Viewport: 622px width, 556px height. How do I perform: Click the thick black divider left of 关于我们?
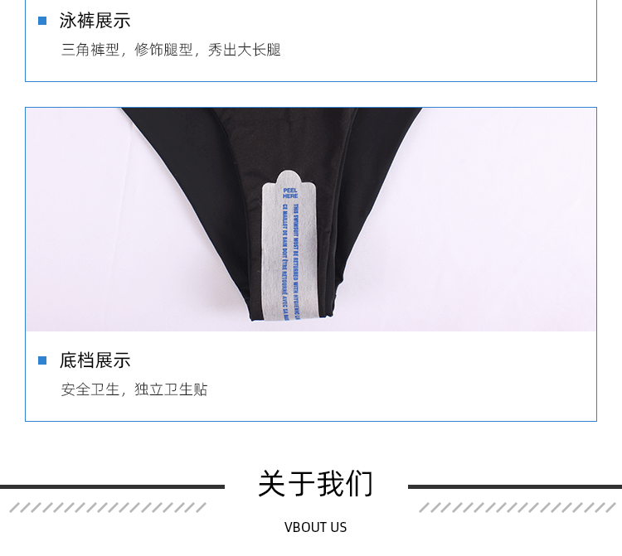pyautogui.click(x=112, y=486)
